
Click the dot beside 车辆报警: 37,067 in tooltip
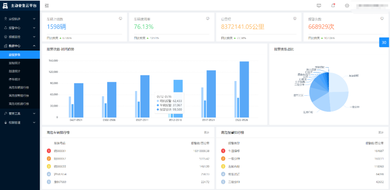pyautogui.click(x=158, y=105)
